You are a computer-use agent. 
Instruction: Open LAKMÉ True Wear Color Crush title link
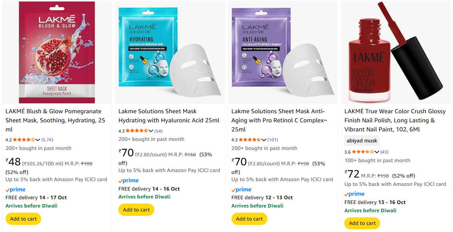click(395, 120)
